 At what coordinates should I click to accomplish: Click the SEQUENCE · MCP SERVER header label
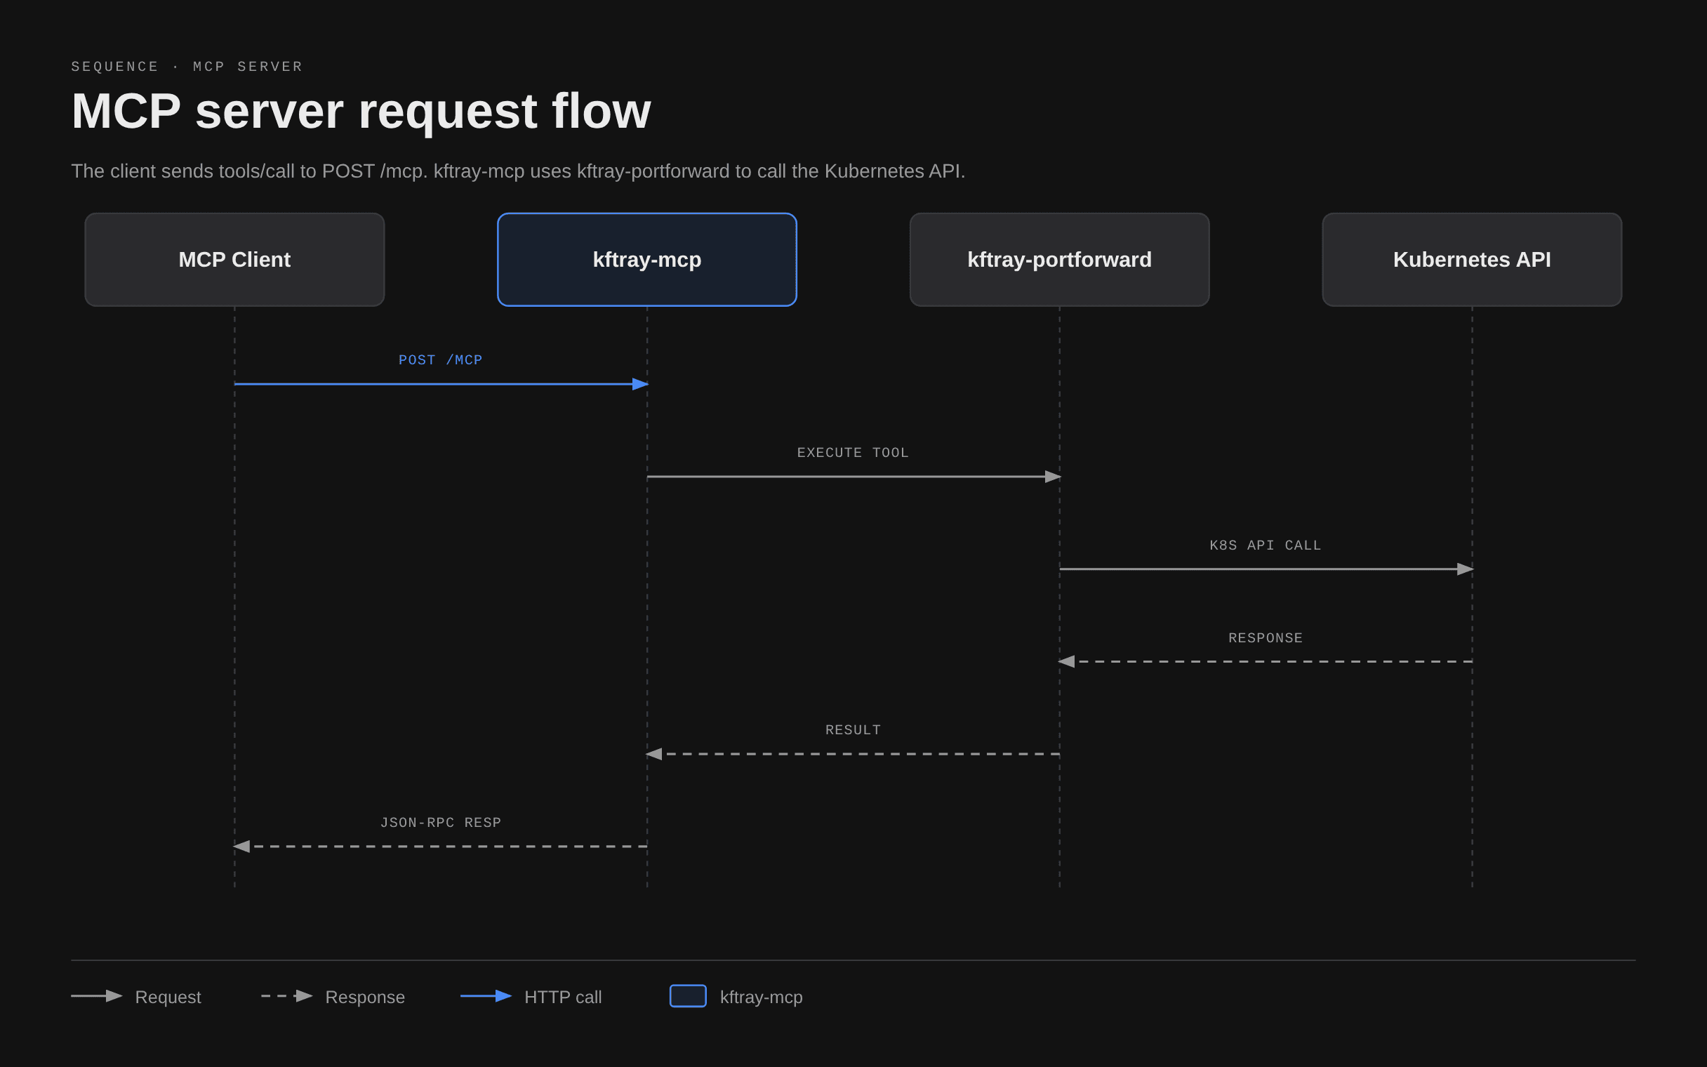pos(187,66)
